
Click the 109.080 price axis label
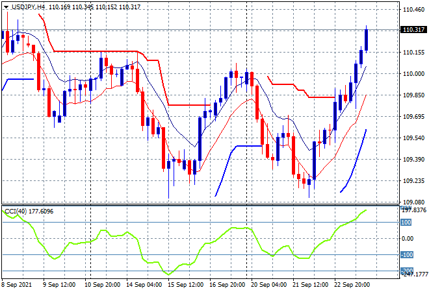click(413, 202)
